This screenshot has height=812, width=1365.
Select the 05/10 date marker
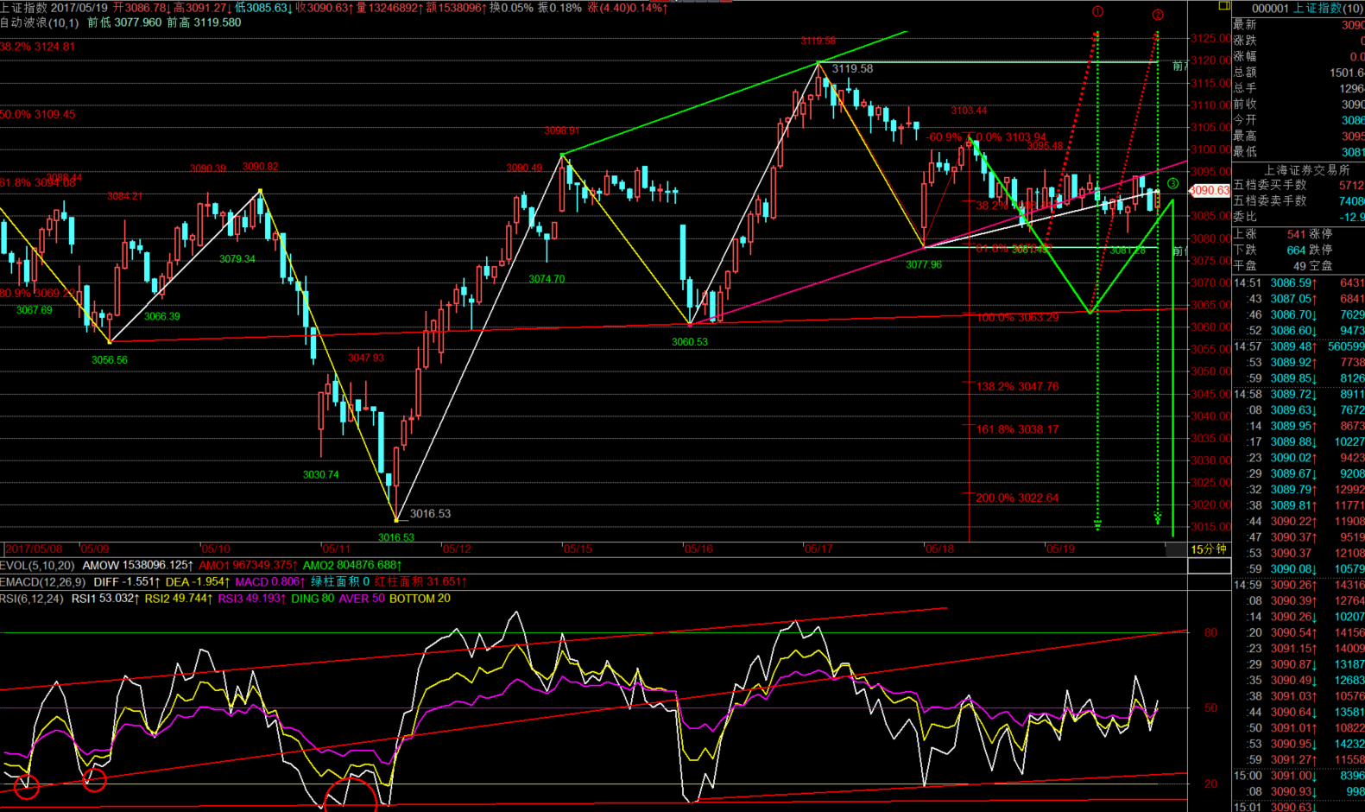click(216, 549)
